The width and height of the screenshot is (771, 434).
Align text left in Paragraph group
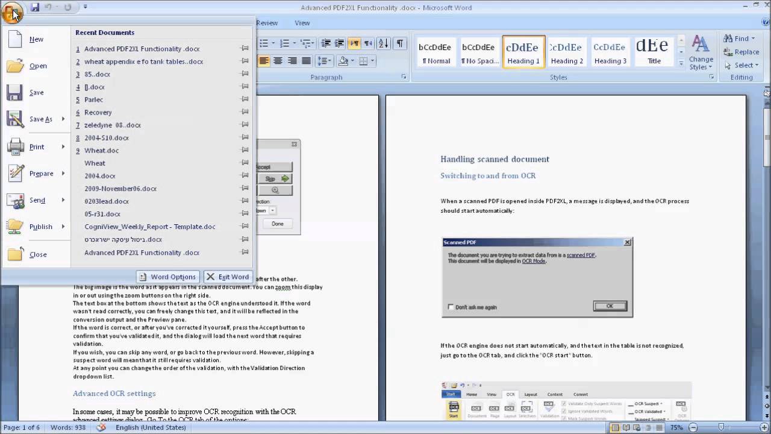coord(264,61)
